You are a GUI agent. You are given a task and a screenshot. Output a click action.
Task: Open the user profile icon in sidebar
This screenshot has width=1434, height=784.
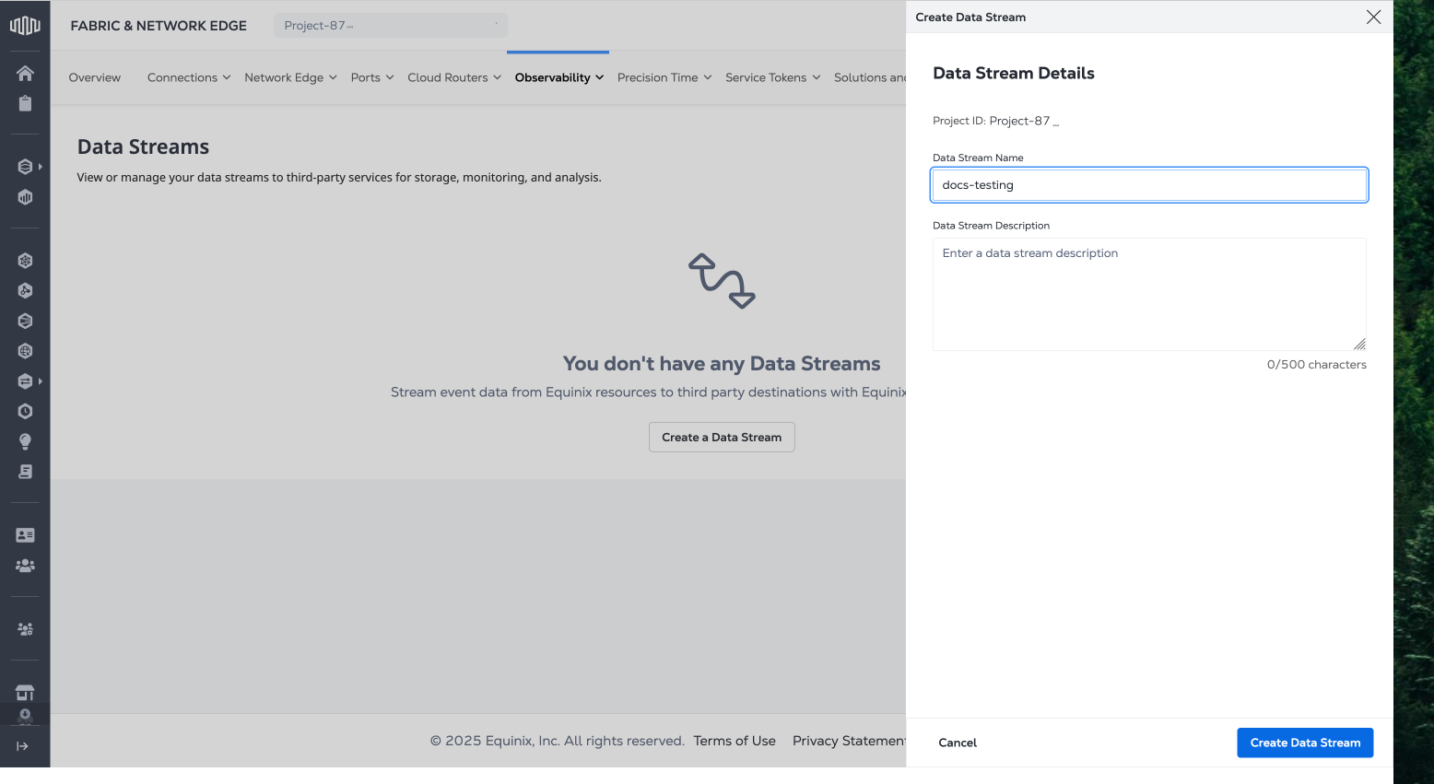tap(25, 716)
